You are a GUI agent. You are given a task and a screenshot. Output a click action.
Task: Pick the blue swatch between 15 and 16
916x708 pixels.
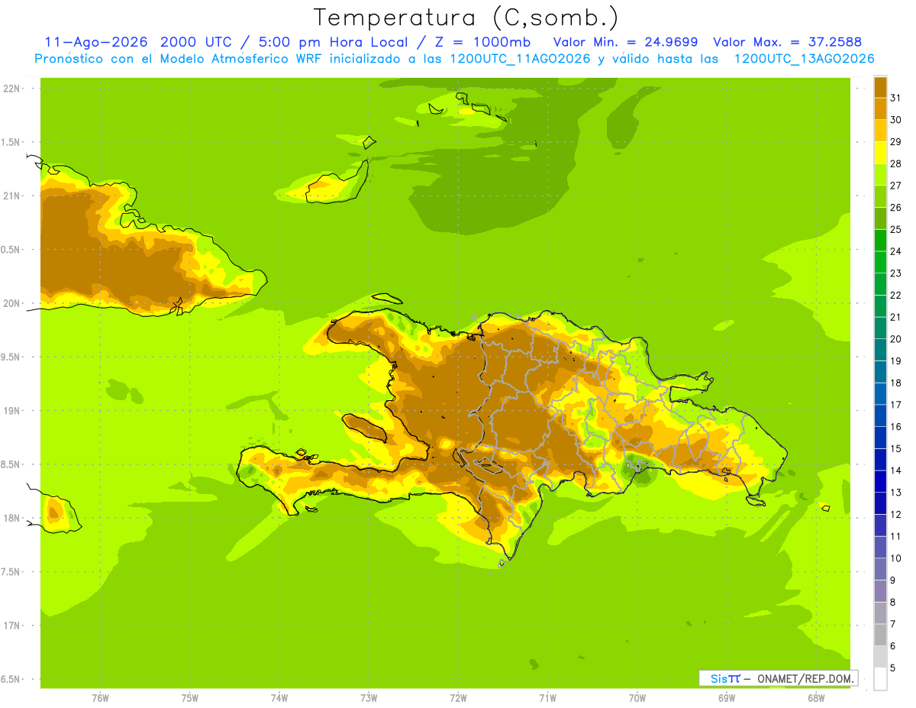880,437
